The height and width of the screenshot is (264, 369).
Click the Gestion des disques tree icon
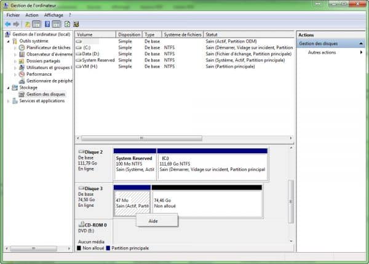coord(22,94)
